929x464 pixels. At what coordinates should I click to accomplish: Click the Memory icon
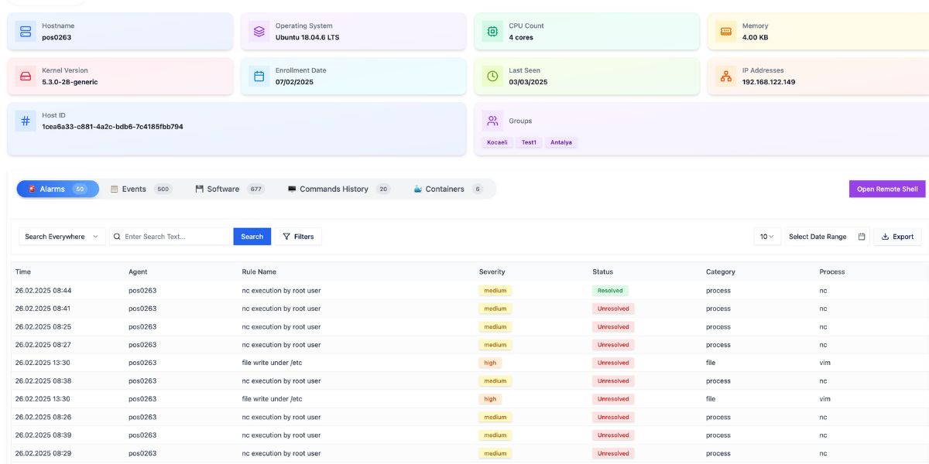tap(726, 32)
